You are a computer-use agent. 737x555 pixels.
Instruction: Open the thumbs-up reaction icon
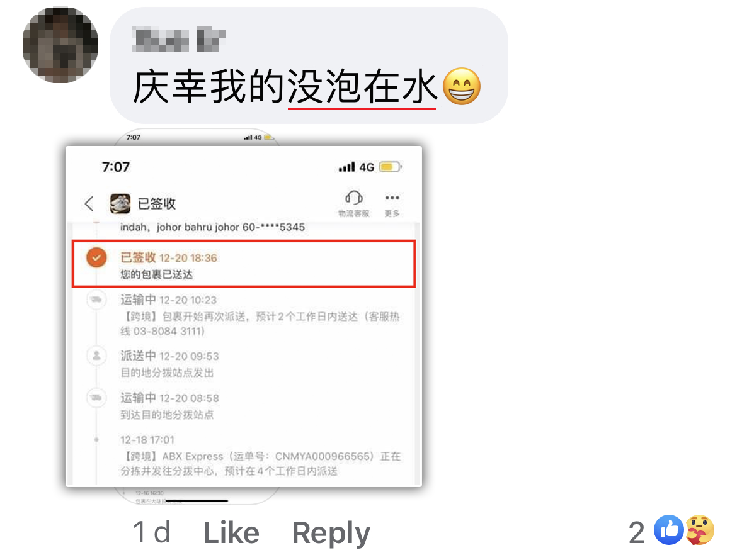(668, 530)
